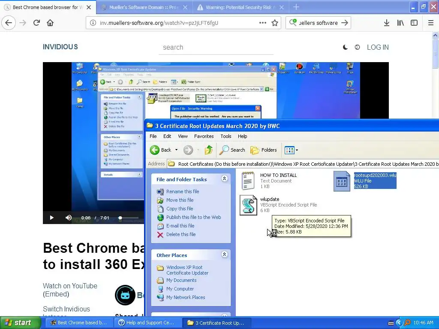The width and height of the screenshot is (439, 329).
Task: Click the Explorer address path field
Action: click(x=303, y=164)
